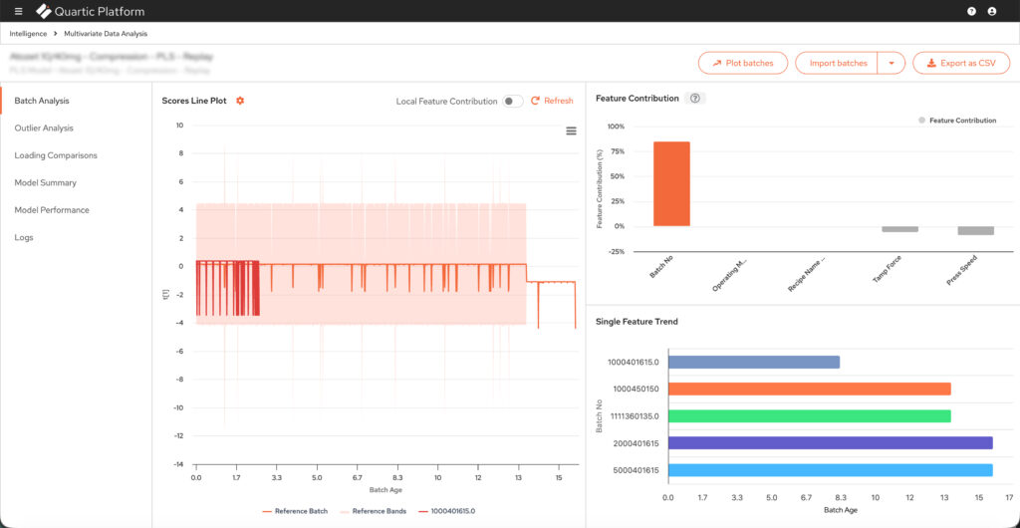Viewport: 1020px width, 528px height.
Task: Open the help question mark icon
Action: (x=971, y=11)
